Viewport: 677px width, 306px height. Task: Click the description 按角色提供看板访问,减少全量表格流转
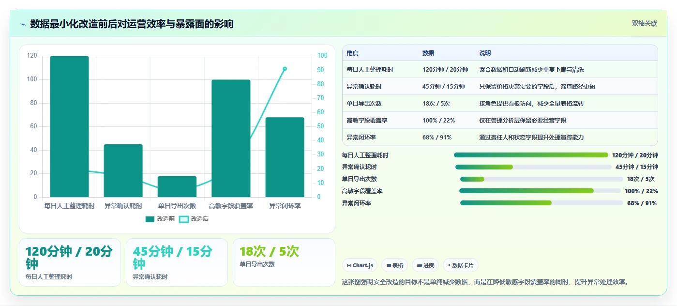point(531,104)
